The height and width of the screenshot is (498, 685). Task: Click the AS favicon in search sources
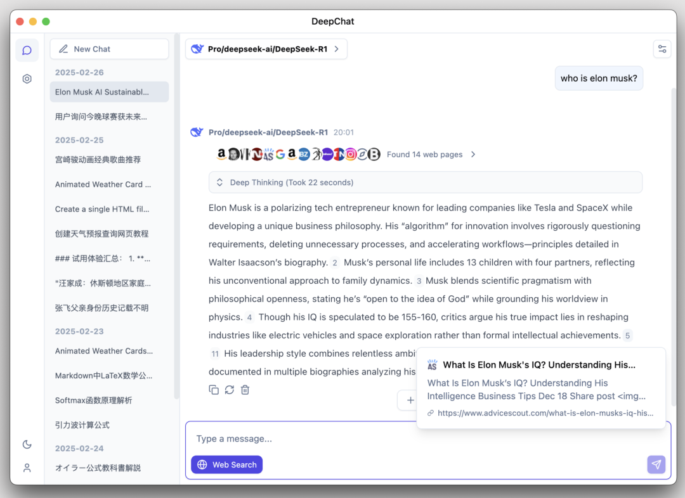point(268,154)
